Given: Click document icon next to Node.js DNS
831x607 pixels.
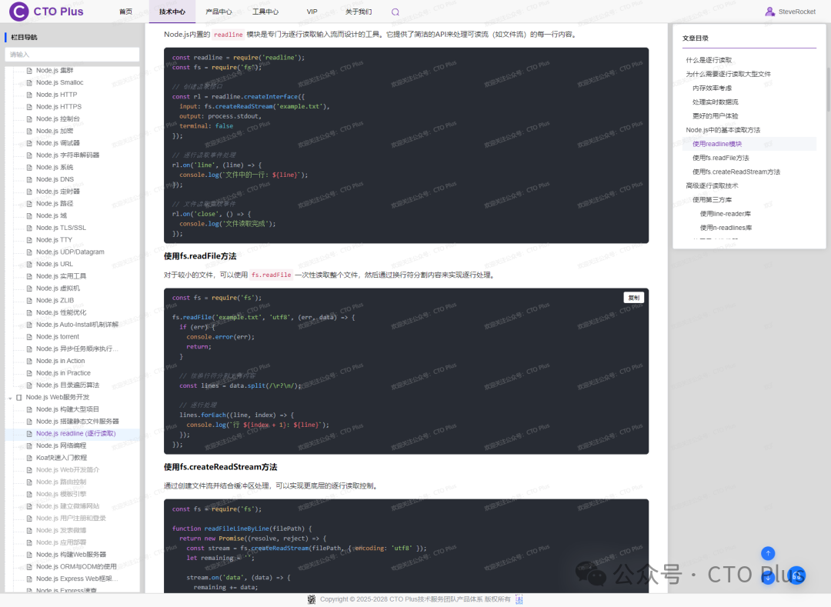Looking at the screenshot, I should pyautogui.click(x=30, y=179).
